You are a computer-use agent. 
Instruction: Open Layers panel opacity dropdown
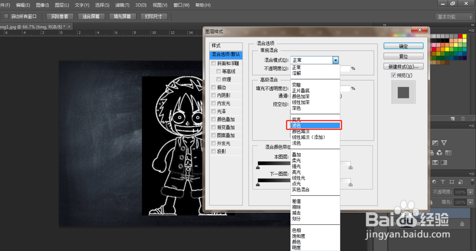471,192
